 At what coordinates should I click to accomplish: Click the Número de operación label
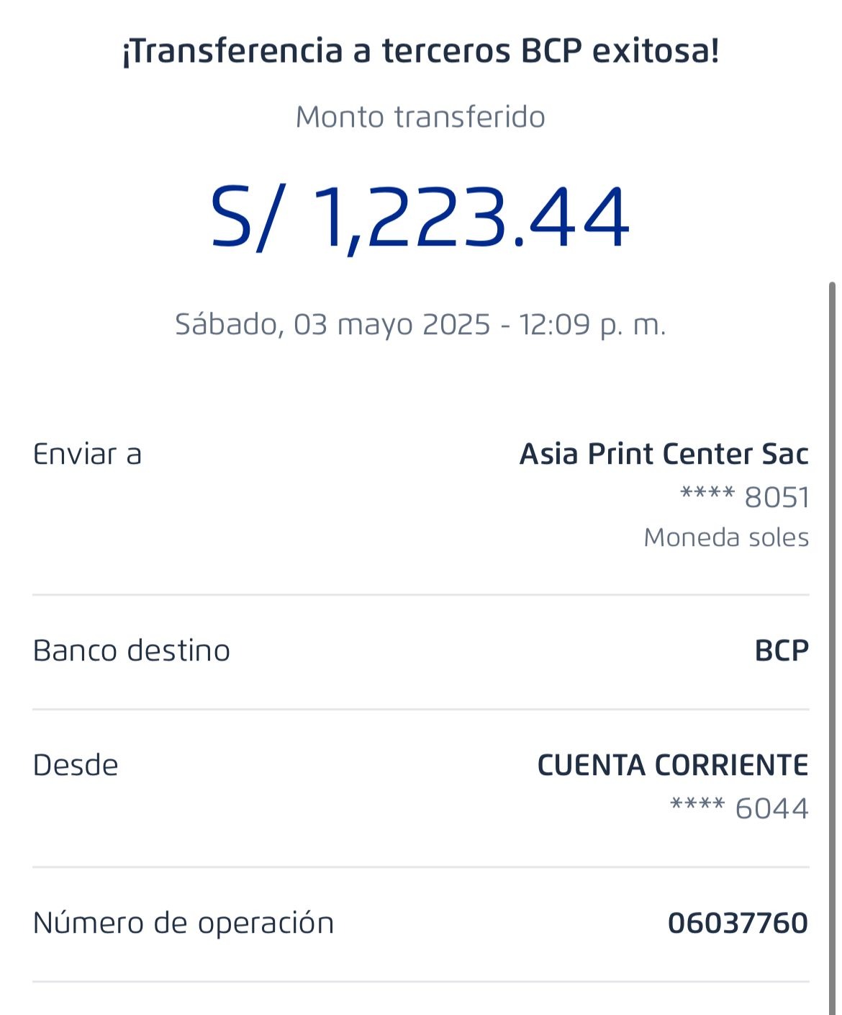[x=184, y=923]
